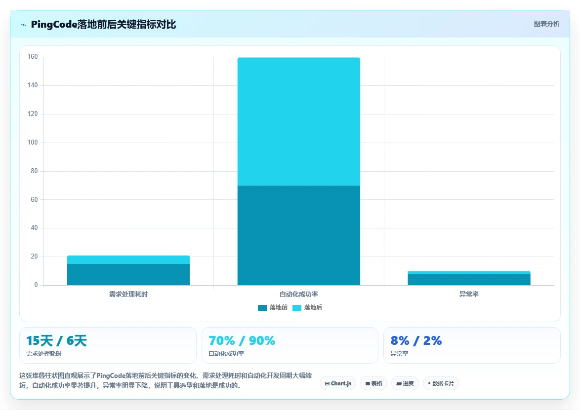Click the 15天 / 6天 data card value

pos(56,340)
